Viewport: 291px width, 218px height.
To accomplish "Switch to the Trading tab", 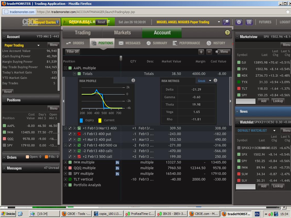I will click(83, 33).
